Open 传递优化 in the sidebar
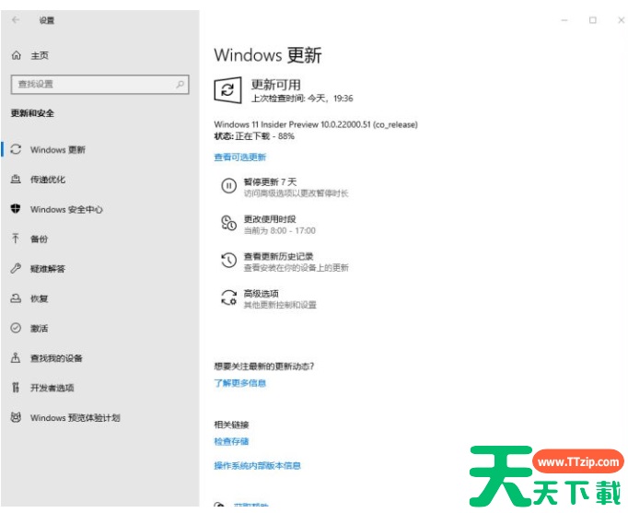 [x=48, y=180]
